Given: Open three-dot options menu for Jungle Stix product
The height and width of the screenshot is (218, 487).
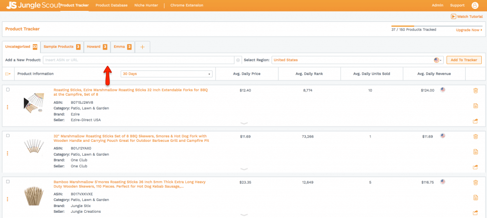Looking at the screenshot, I should (x=8, y=199).
